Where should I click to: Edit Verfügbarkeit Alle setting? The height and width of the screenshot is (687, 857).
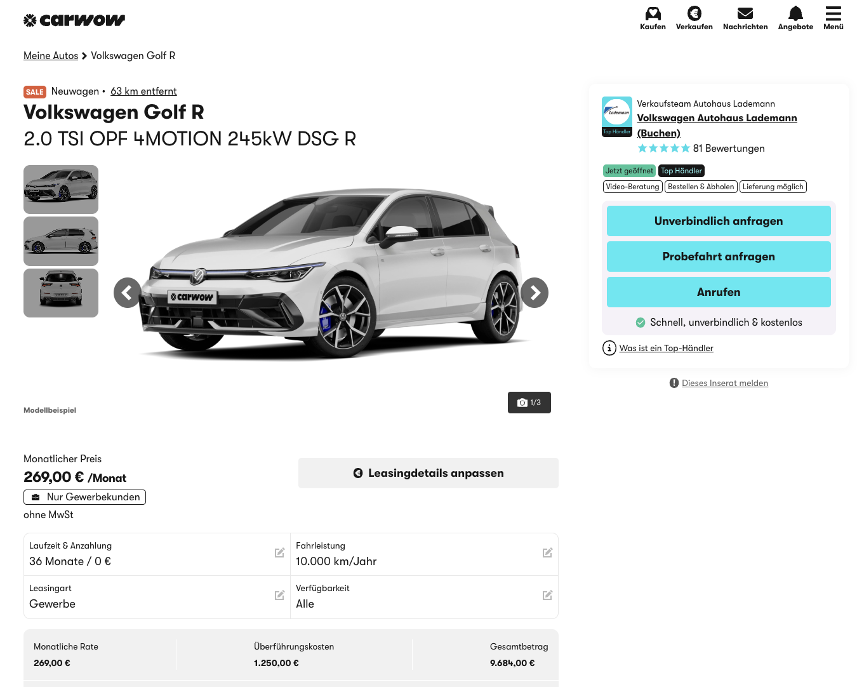(547, 596)
